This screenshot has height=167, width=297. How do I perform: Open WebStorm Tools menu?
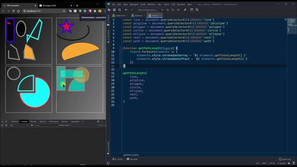[x=166, y=4]
